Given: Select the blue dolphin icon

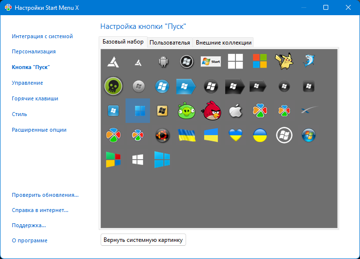Looking at the screenshot, I should coord(308,61).
